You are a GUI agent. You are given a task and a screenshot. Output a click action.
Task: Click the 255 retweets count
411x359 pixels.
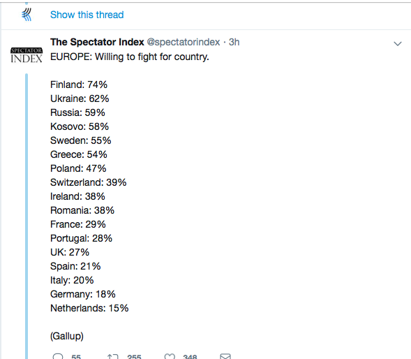(134, 357)
